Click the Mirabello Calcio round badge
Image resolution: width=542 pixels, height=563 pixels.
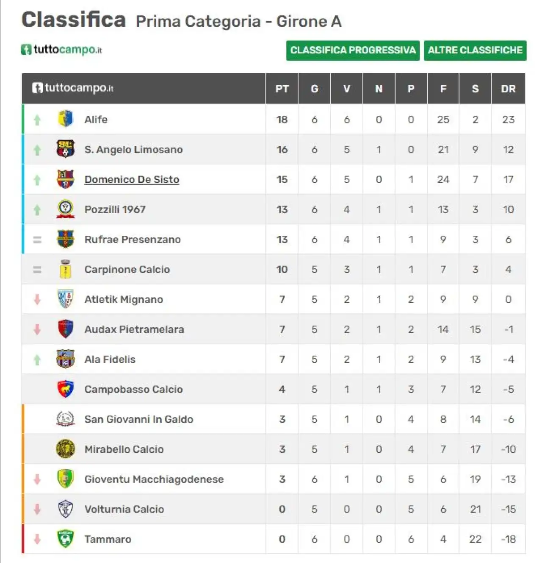click(65, 449)
